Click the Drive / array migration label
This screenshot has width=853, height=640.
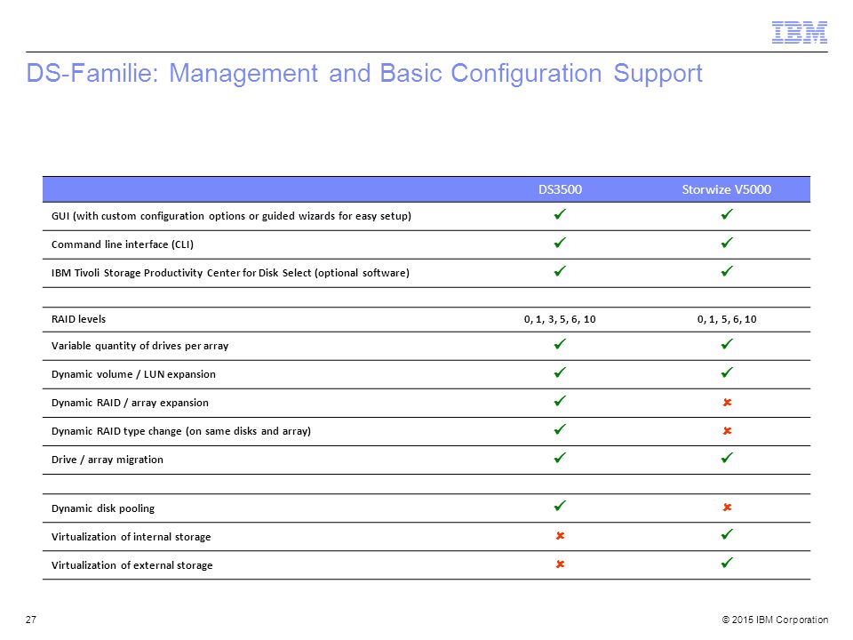coord(108,460)
